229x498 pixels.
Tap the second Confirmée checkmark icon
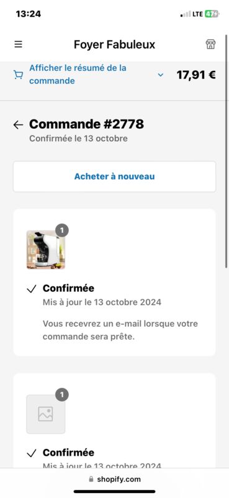(x=32, y=453)
